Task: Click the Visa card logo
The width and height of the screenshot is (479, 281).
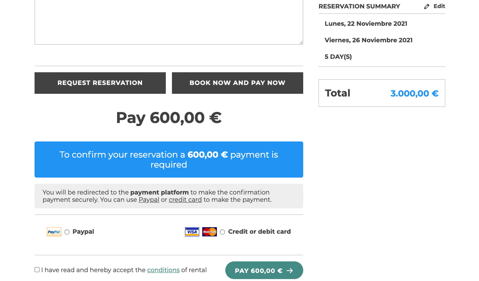Action: (x=192, y=232)
